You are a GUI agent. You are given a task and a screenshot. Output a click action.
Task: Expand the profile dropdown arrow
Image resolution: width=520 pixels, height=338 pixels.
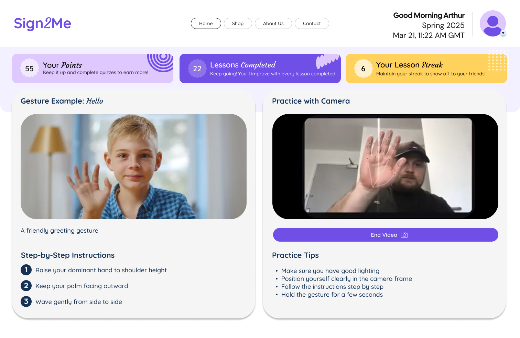pyautogui.click(x=503, y=33)
